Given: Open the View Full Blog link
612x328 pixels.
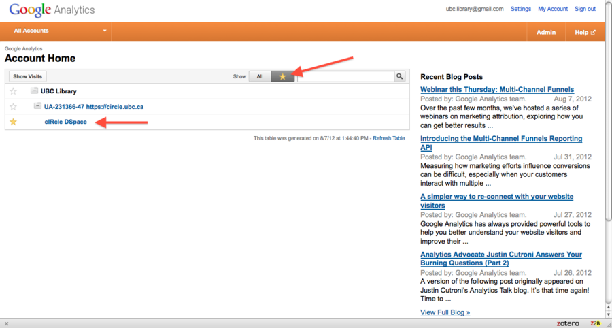Looking at the screenshot, I should pyautogui.click(x=445, y=312).
